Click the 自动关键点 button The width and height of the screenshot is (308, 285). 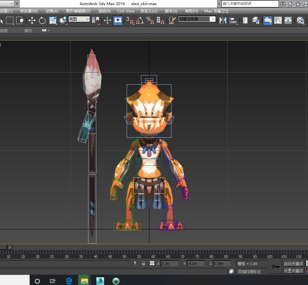pyautogui.click(x=293, y=264)
